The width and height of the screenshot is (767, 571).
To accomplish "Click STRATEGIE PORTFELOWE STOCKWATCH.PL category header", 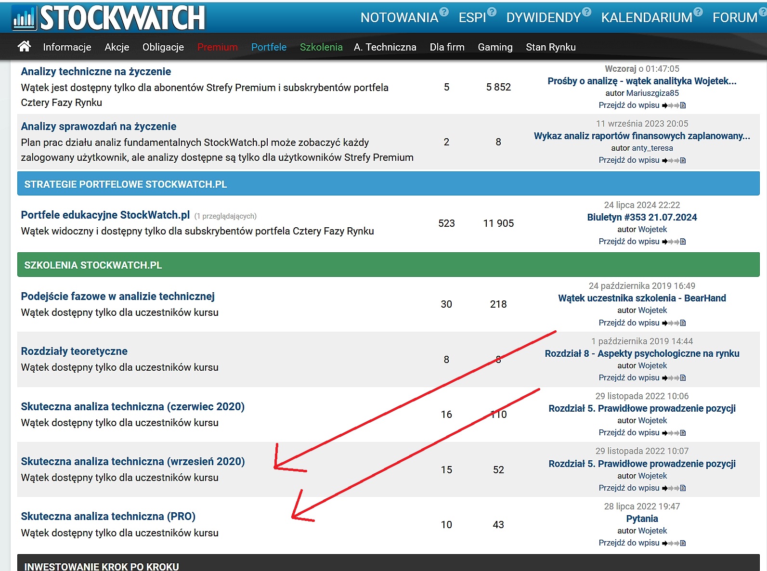I will click(388, 184).
